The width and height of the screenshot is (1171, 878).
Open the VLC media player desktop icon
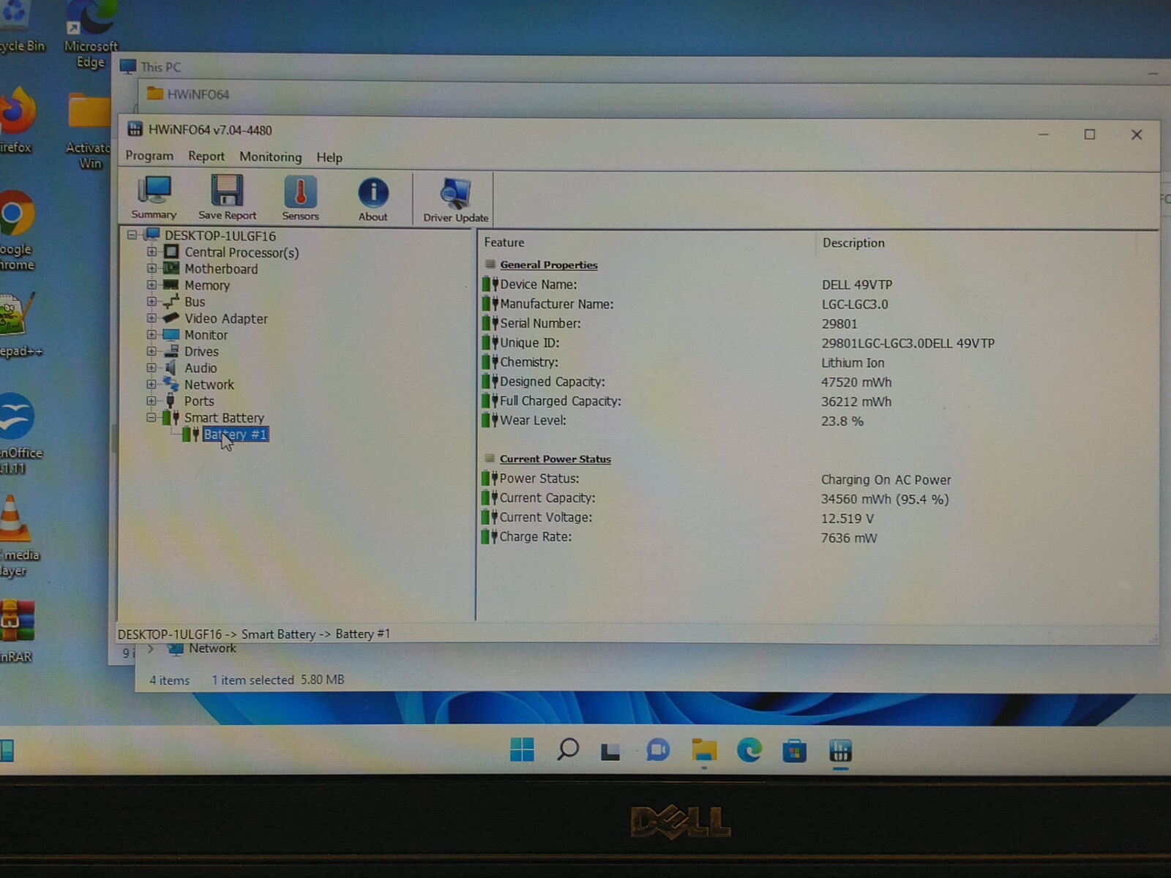[13, 536]
